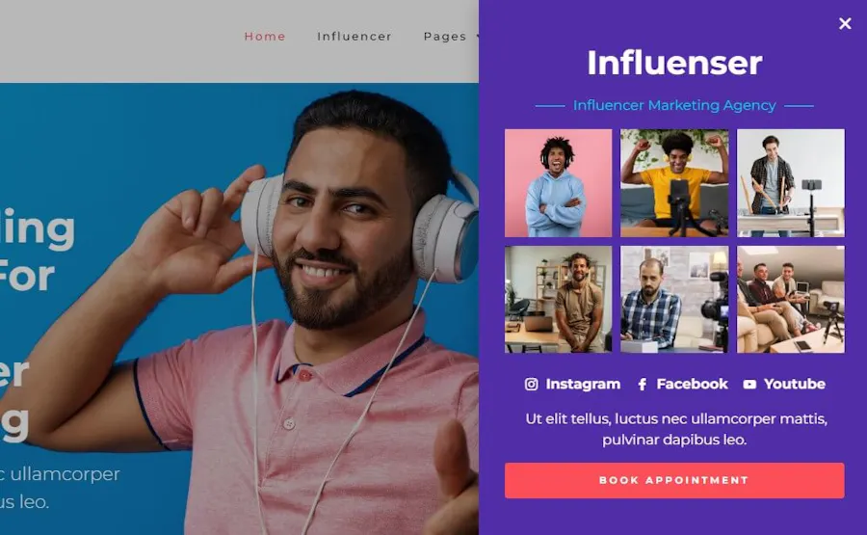Open photo of man sitting in office
867x535 pixels.
(558, 300)
